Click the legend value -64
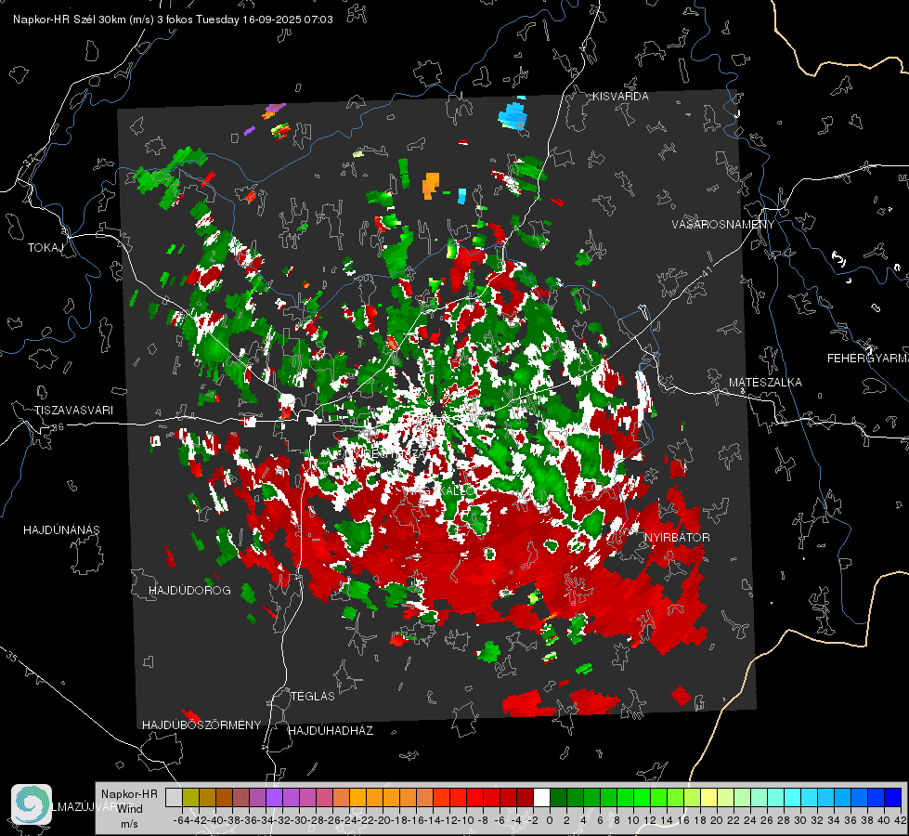This screenshot has height=836, width=909. (x=182, y=820)
